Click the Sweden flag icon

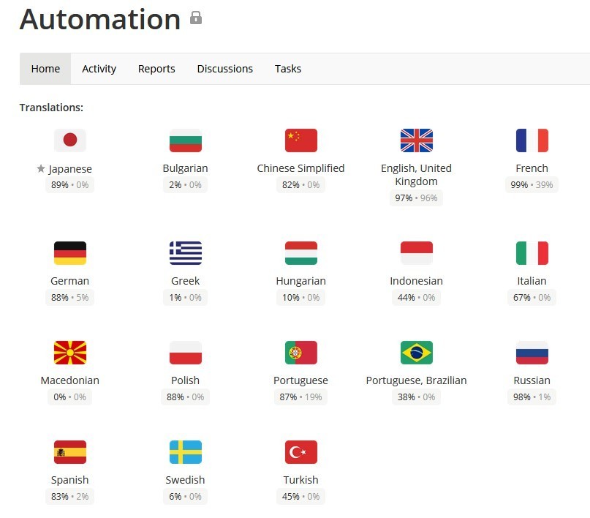[x=186, y=451]
